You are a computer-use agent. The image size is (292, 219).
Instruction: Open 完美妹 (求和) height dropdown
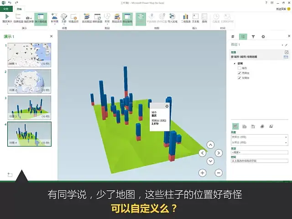point(286,136)
